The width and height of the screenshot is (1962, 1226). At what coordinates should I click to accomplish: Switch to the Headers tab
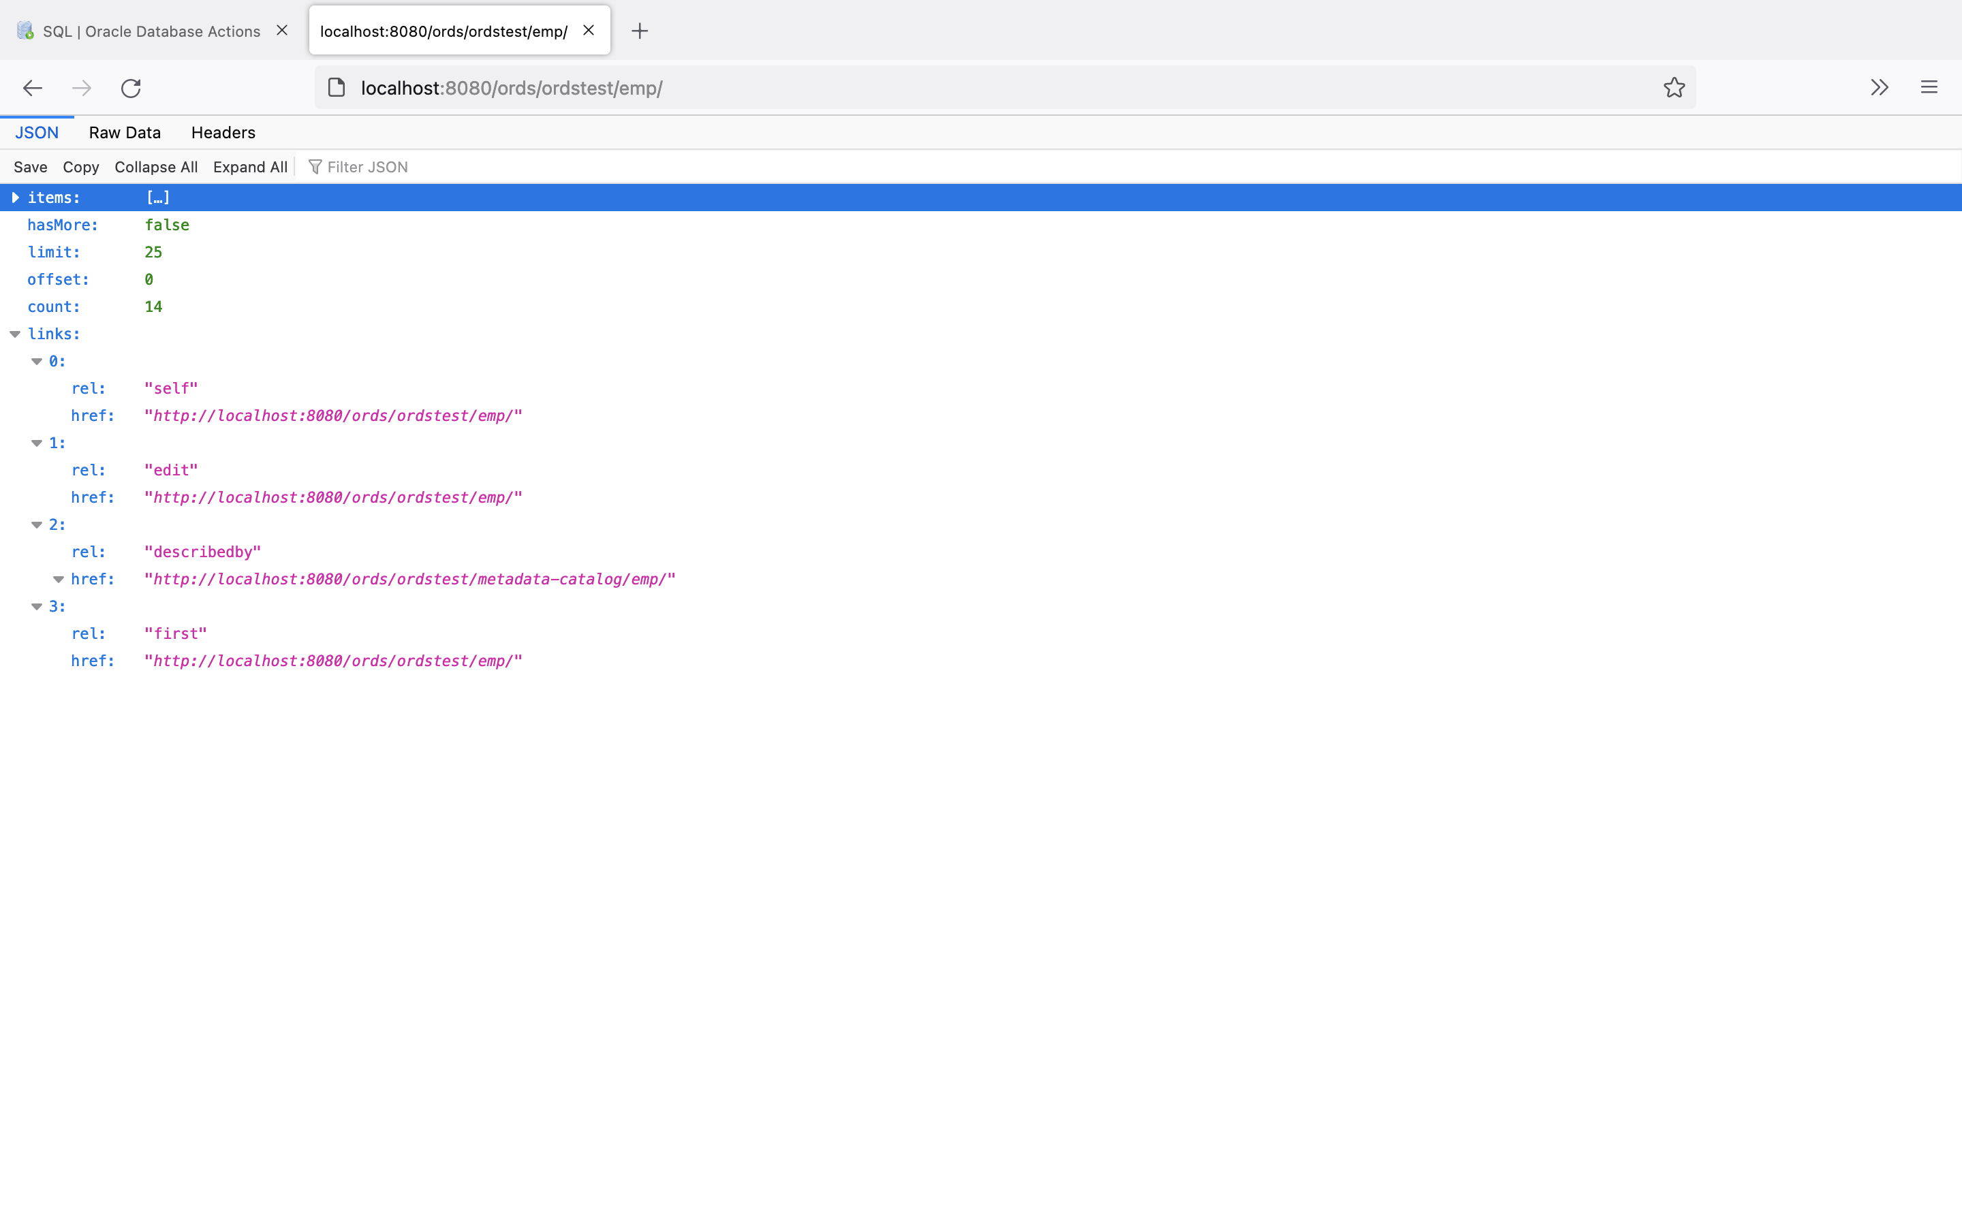222,132
